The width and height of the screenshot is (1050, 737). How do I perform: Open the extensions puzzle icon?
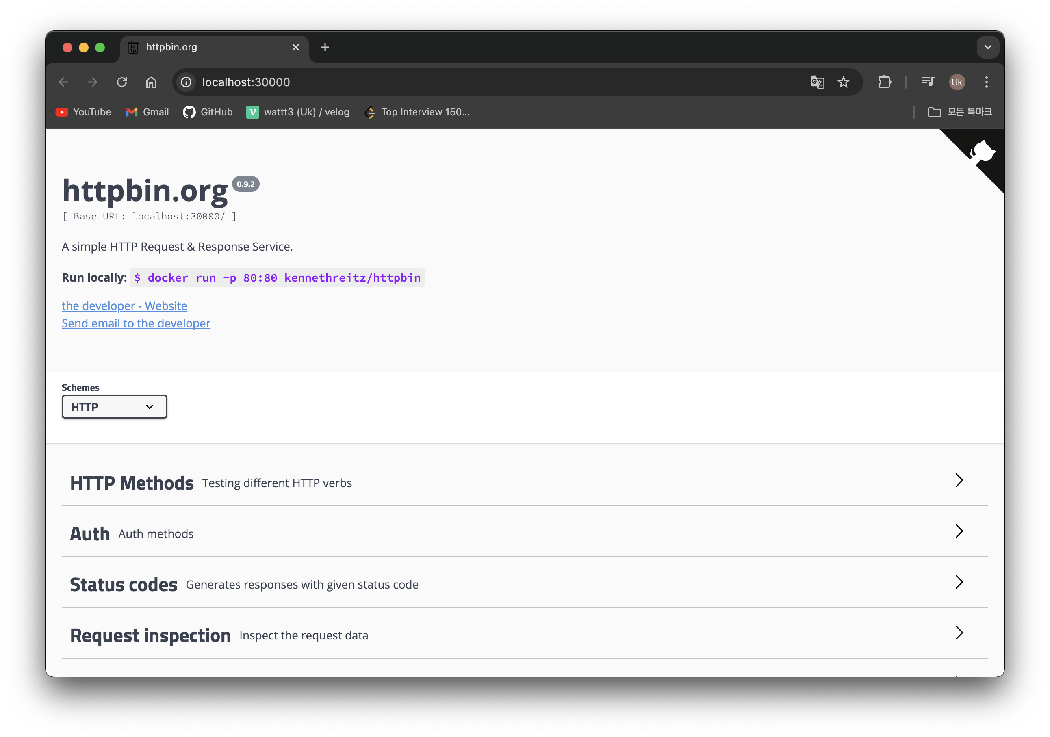[885, 82]
